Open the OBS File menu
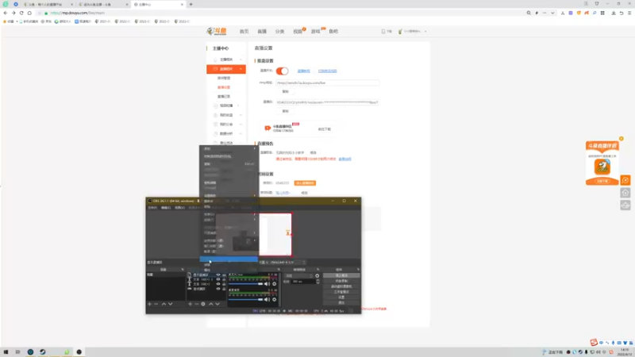 click(152, 208)
